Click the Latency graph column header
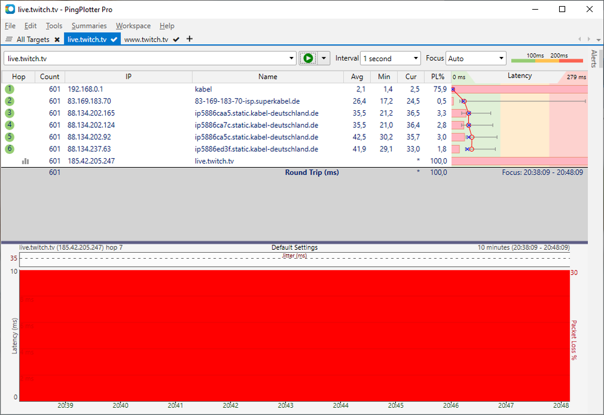The image size is (604, 415). coord(520,76)
